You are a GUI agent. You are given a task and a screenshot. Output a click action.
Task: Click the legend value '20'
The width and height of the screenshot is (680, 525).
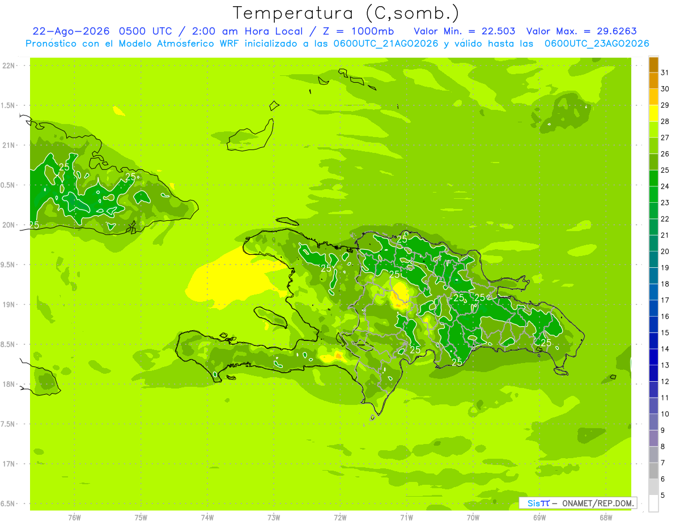pyautogui.click(x=665, y=251)
